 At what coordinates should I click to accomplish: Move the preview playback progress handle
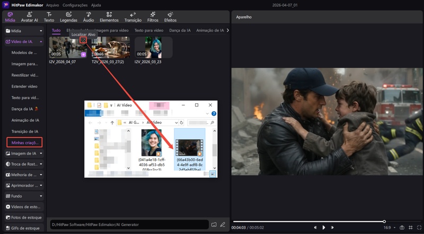(x=384, y=222)
